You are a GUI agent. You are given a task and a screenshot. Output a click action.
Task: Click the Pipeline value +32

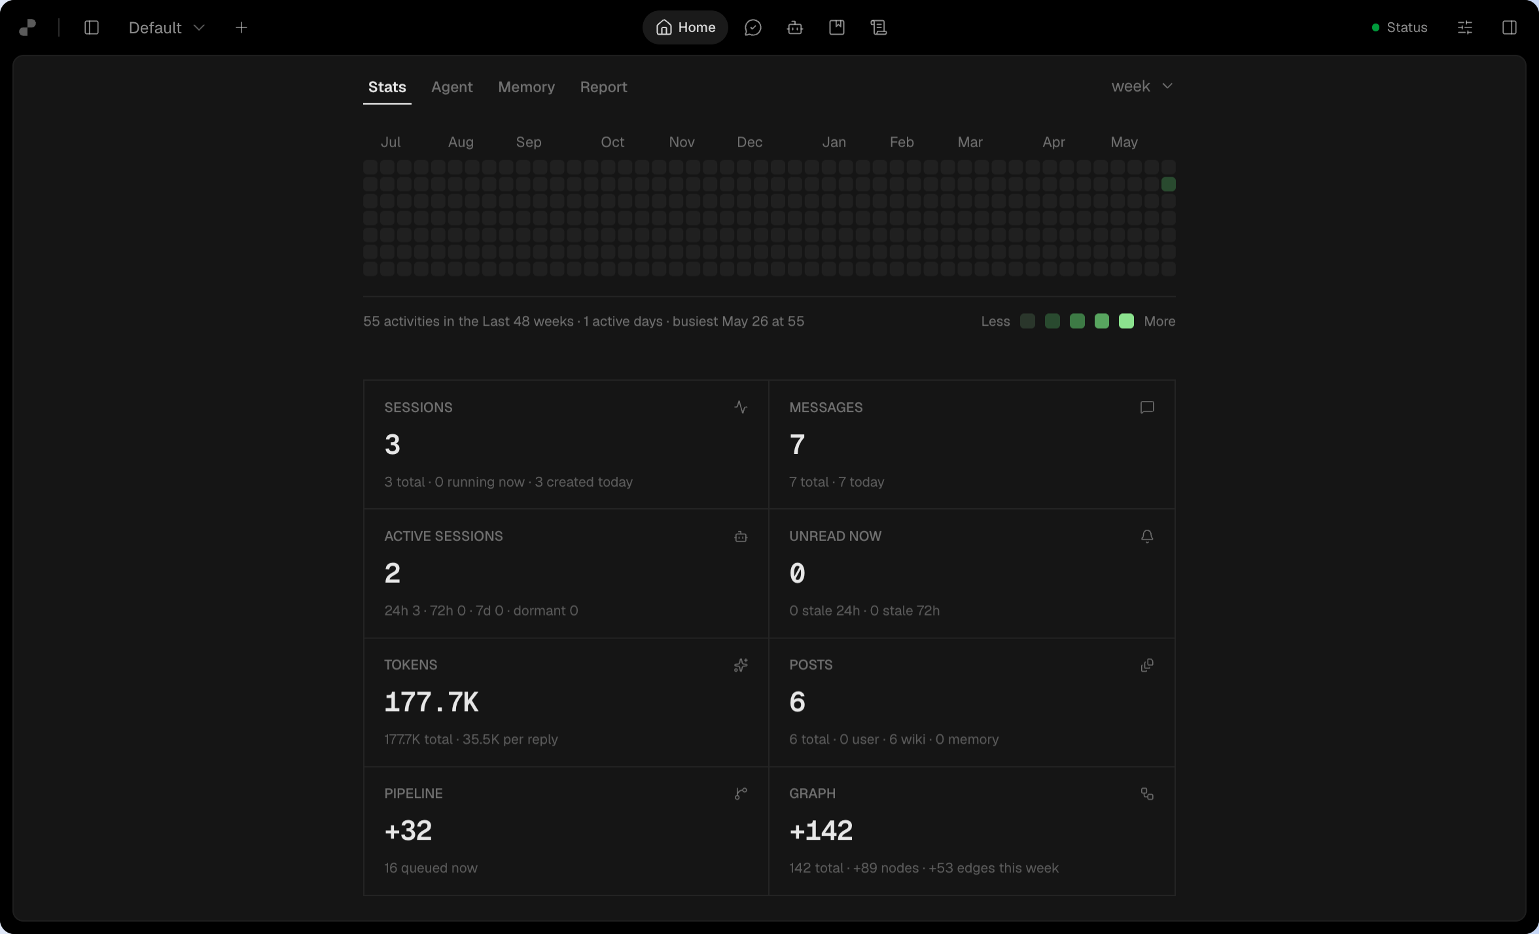pyautogui.click(x=408, y=831)
